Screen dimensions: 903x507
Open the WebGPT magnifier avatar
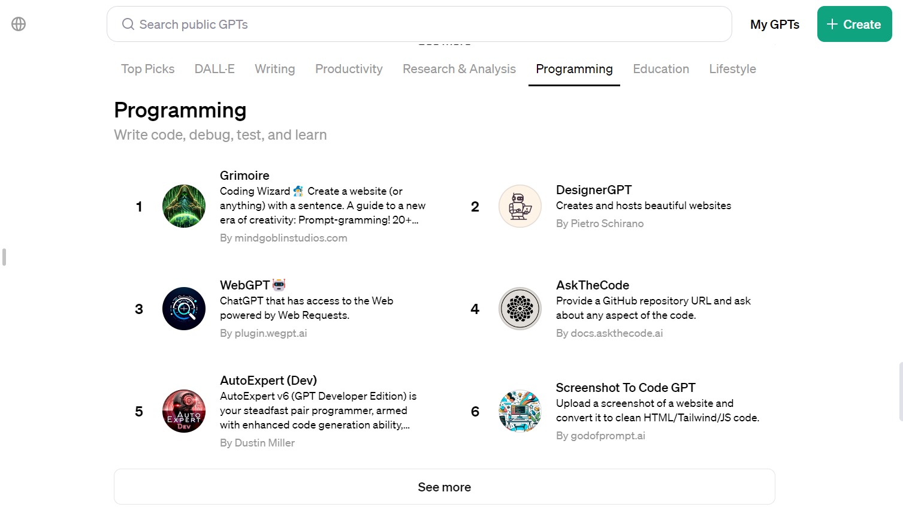pos(184,309)
